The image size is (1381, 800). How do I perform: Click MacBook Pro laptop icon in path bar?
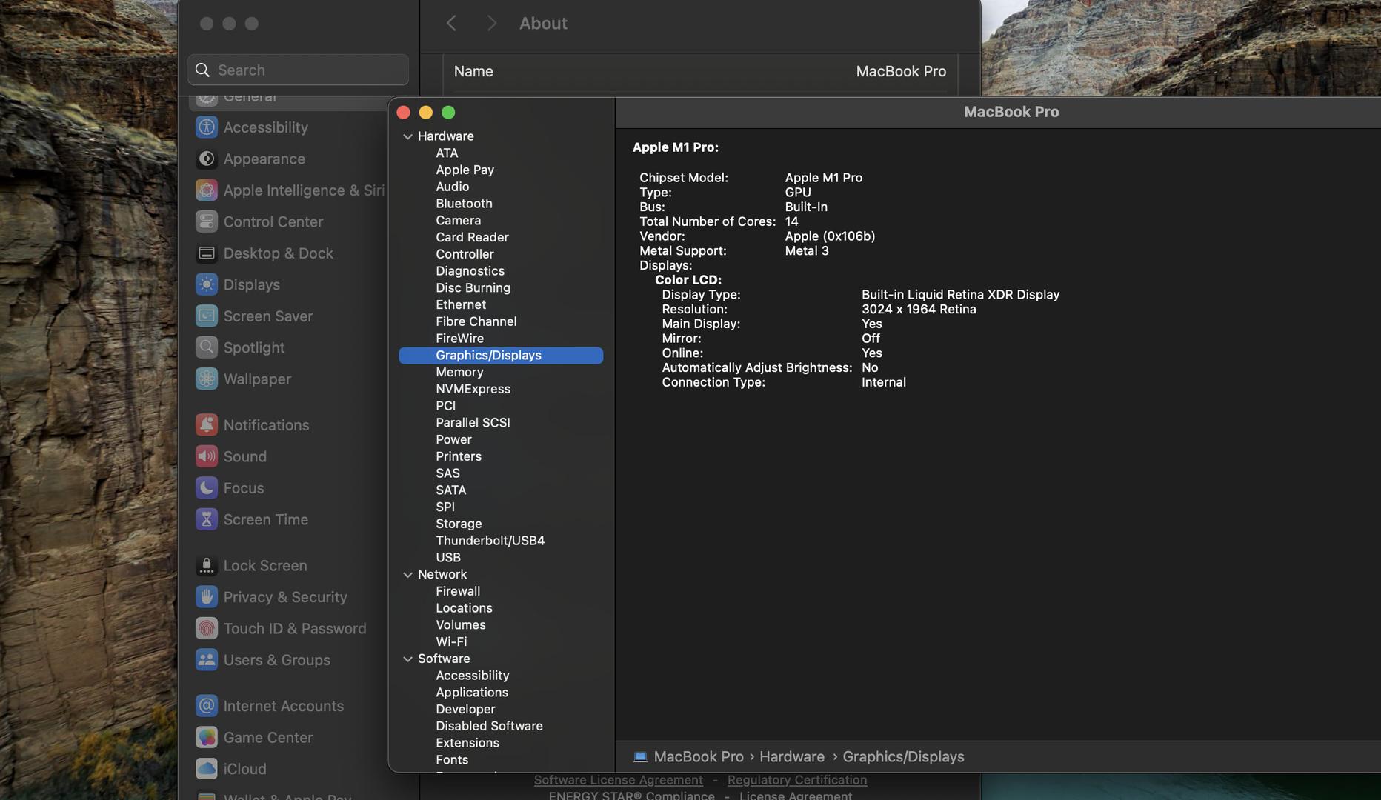[640, 757]
